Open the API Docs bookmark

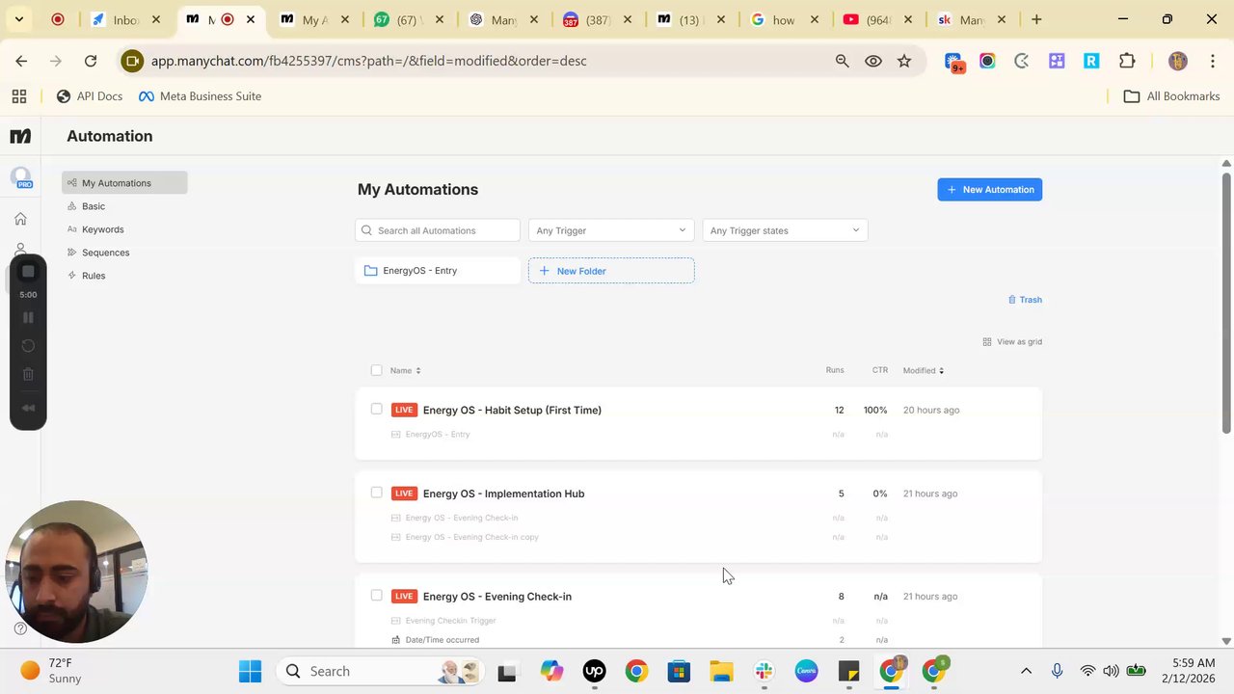pyautogui.click(x=90, y=96)
